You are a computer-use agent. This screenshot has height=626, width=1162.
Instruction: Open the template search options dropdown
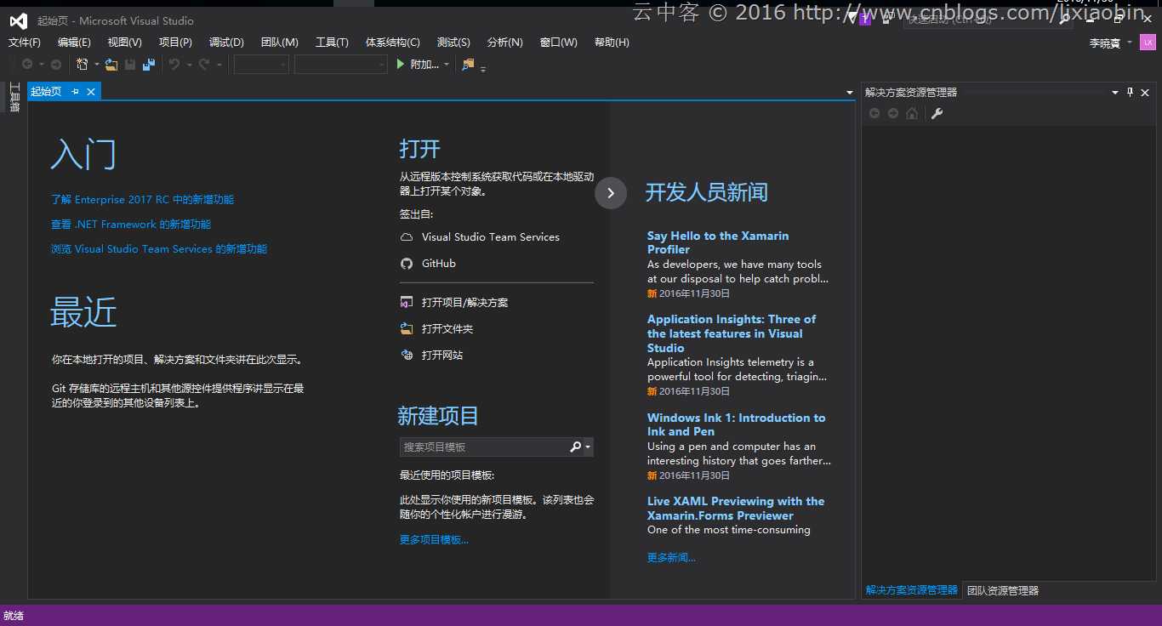point(588,447)
